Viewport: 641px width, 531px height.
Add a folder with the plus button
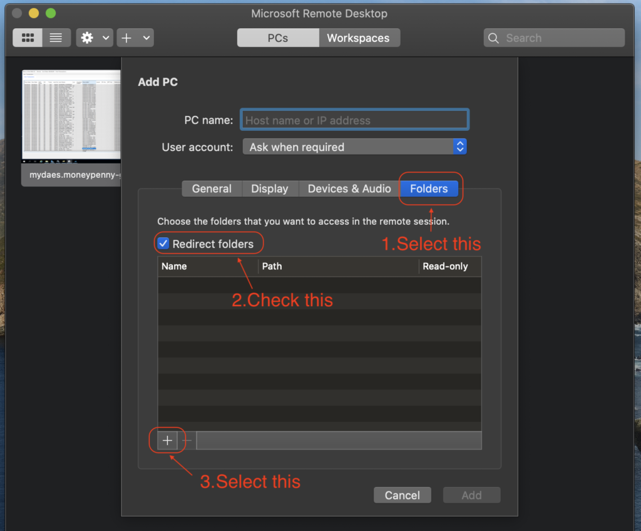tap(167, 440)
